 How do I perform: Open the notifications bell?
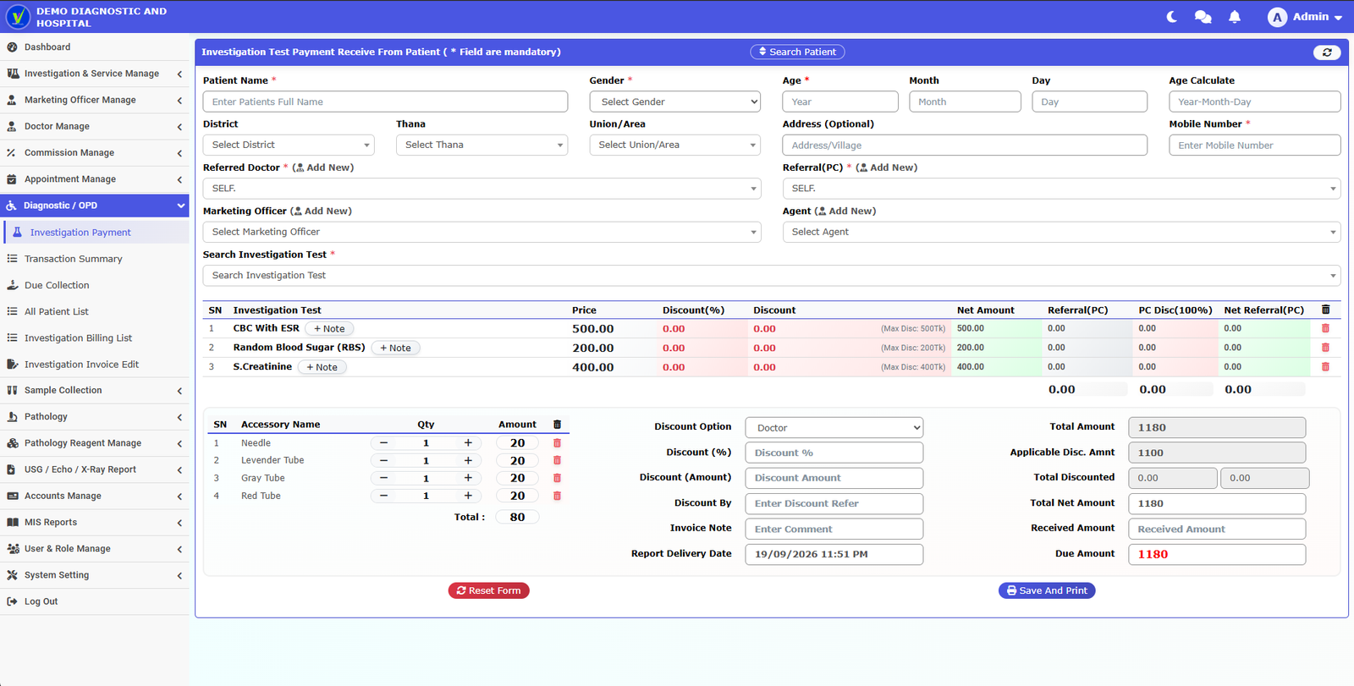1235,17
